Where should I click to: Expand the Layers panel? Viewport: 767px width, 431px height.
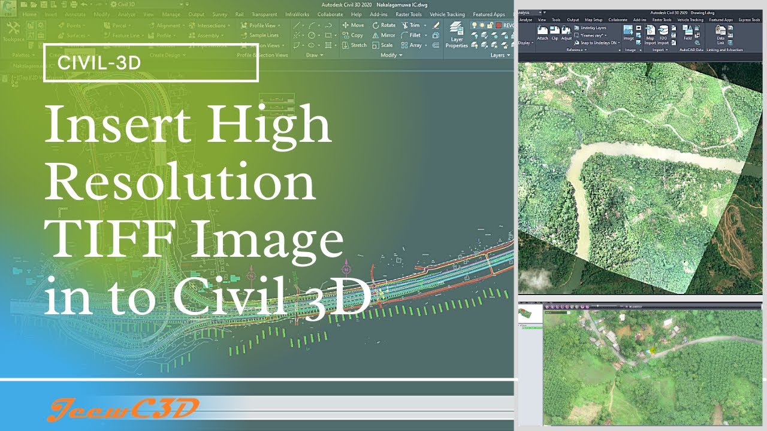pyautogui.click(x=500, y=55)
